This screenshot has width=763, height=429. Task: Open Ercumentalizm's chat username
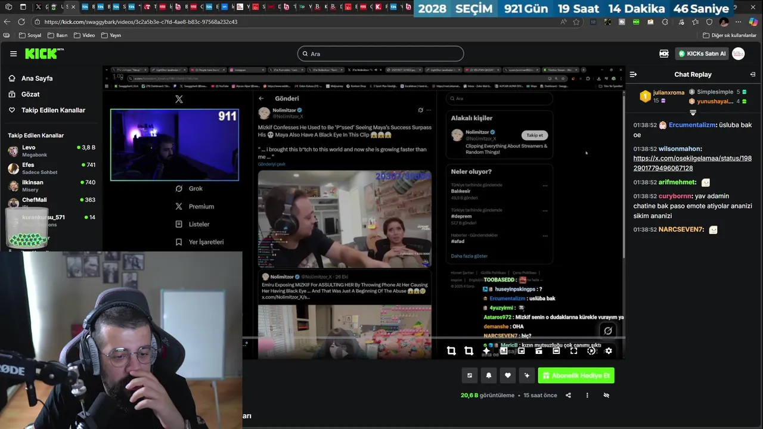[x=691, y=125]
